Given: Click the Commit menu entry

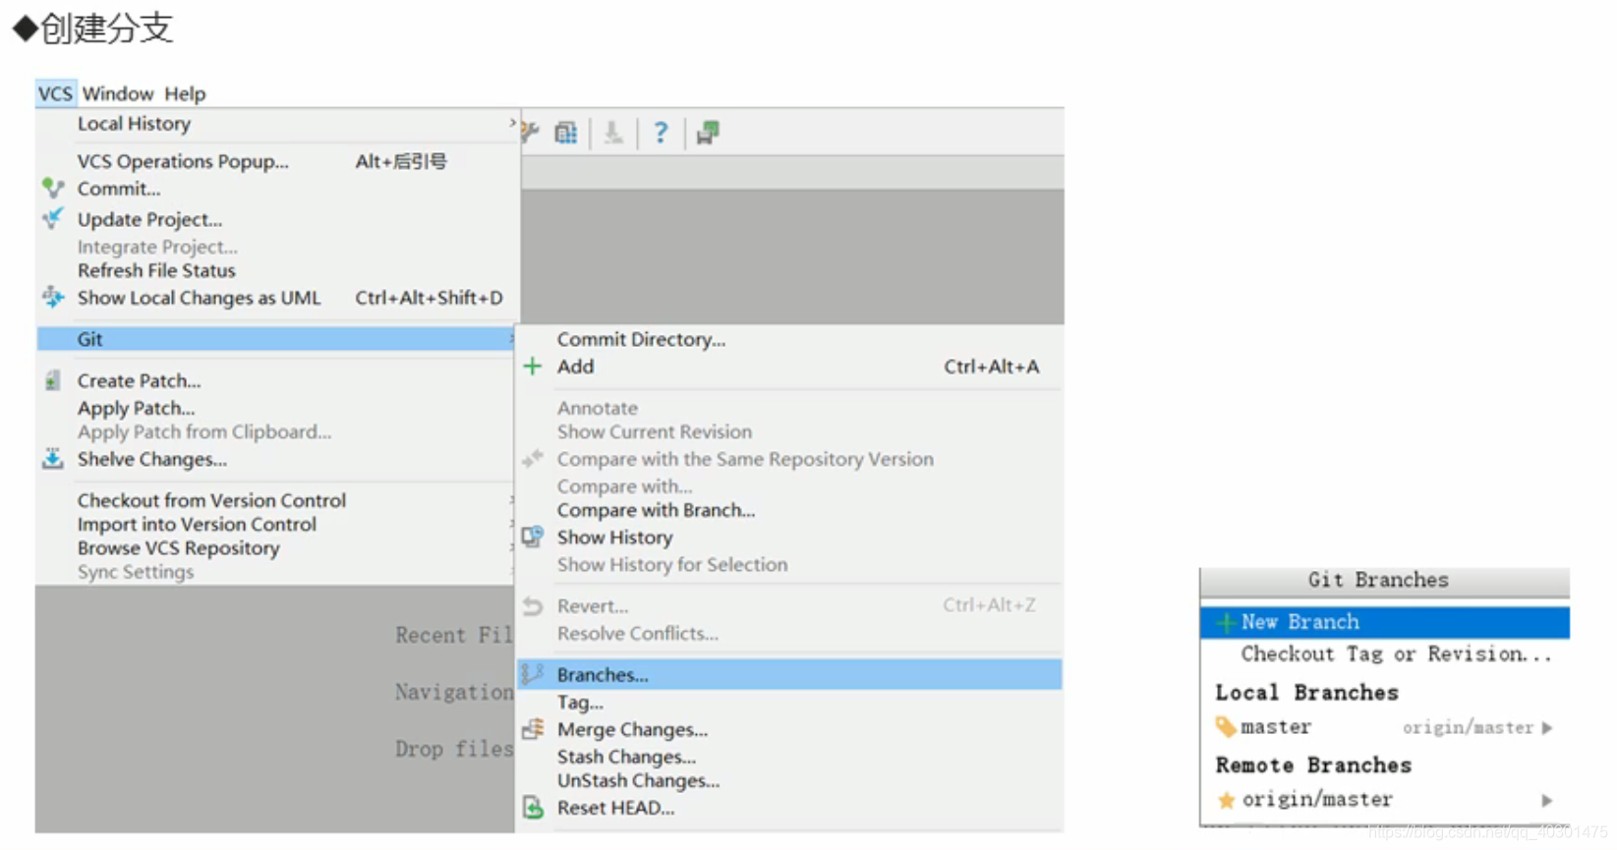Looking at the screenshot, I should coord(119,189).
